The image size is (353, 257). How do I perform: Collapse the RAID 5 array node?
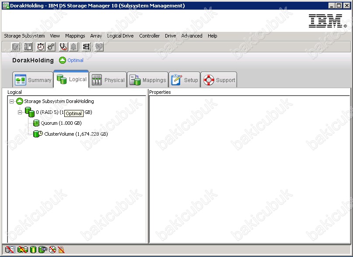click(20, 112)
